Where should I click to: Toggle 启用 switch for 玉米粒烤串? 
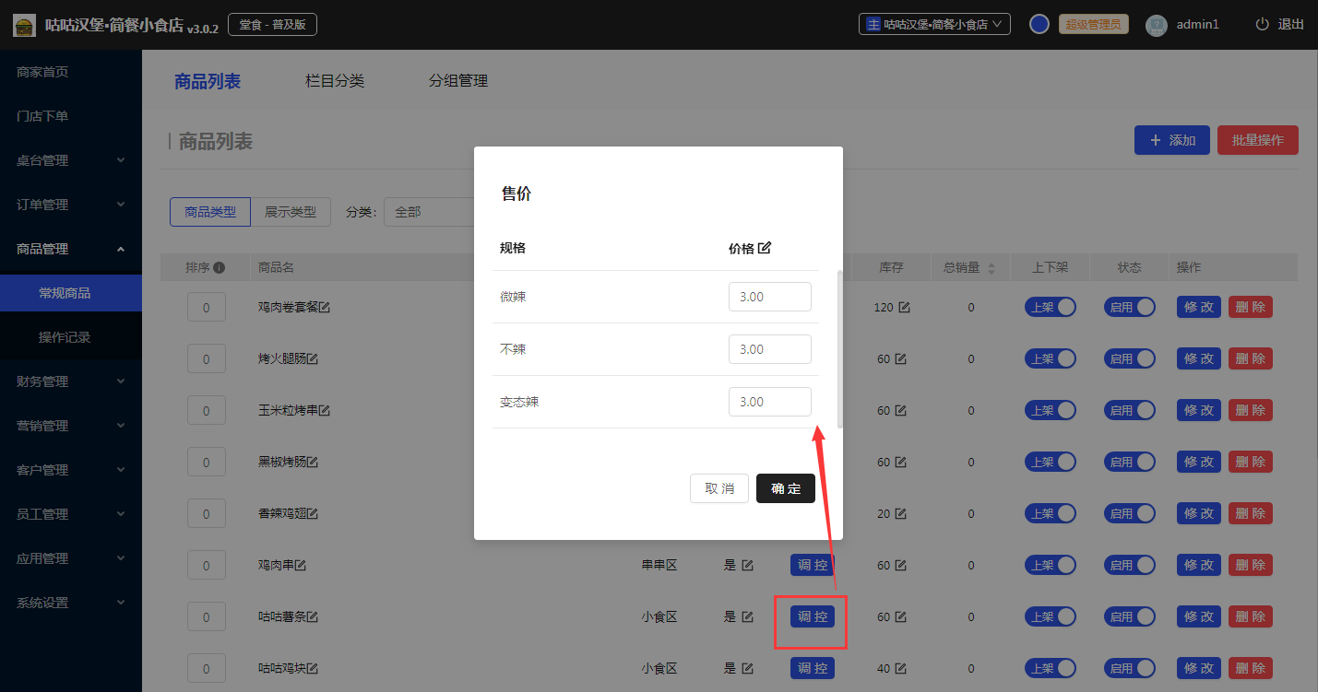coord(1130,411)
